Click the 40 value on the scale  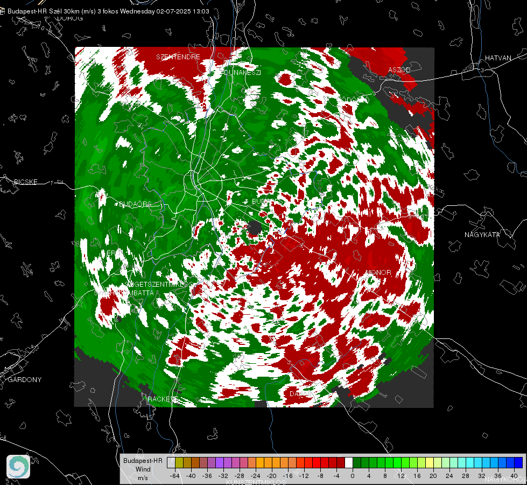[514, 476]
